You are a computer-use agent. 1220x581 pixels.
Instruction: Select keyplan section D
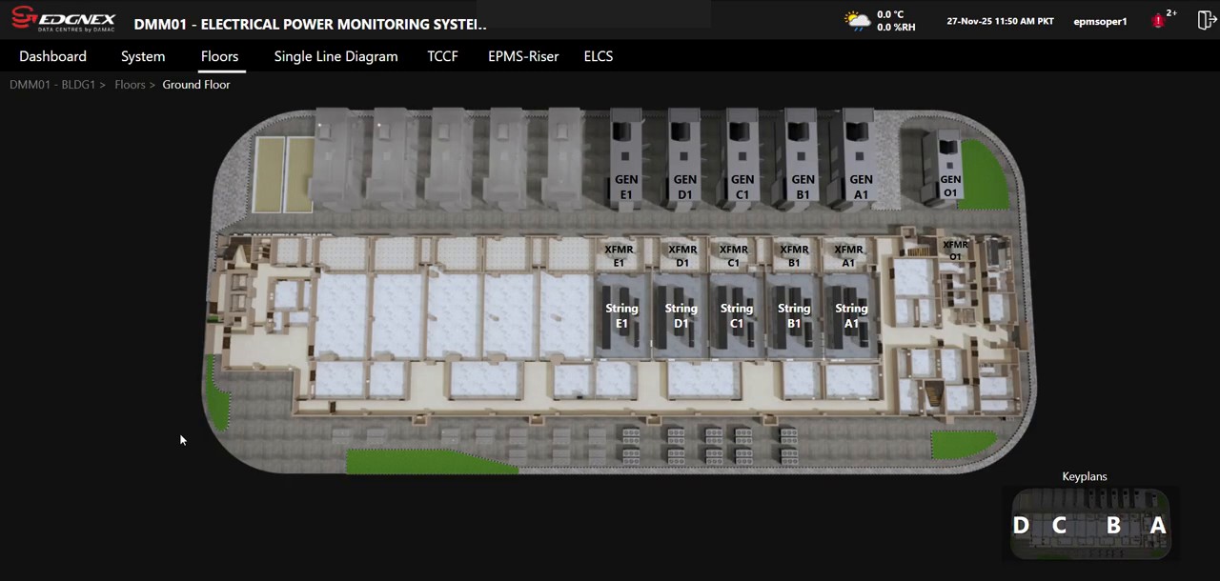point(1021,525)
